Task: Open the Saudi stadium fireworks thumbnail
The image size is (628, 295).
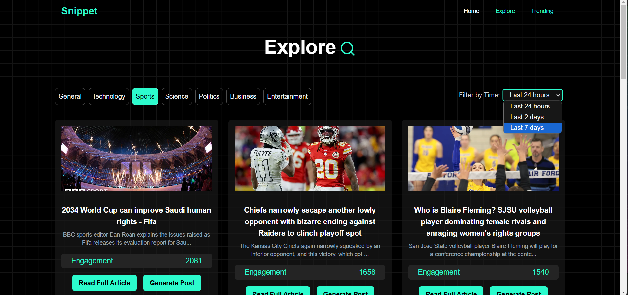Action: click(137, 159)
